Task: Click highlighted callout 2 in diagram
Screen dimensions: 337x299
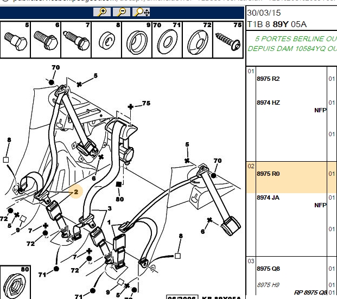Action: (x=76, y=192)
